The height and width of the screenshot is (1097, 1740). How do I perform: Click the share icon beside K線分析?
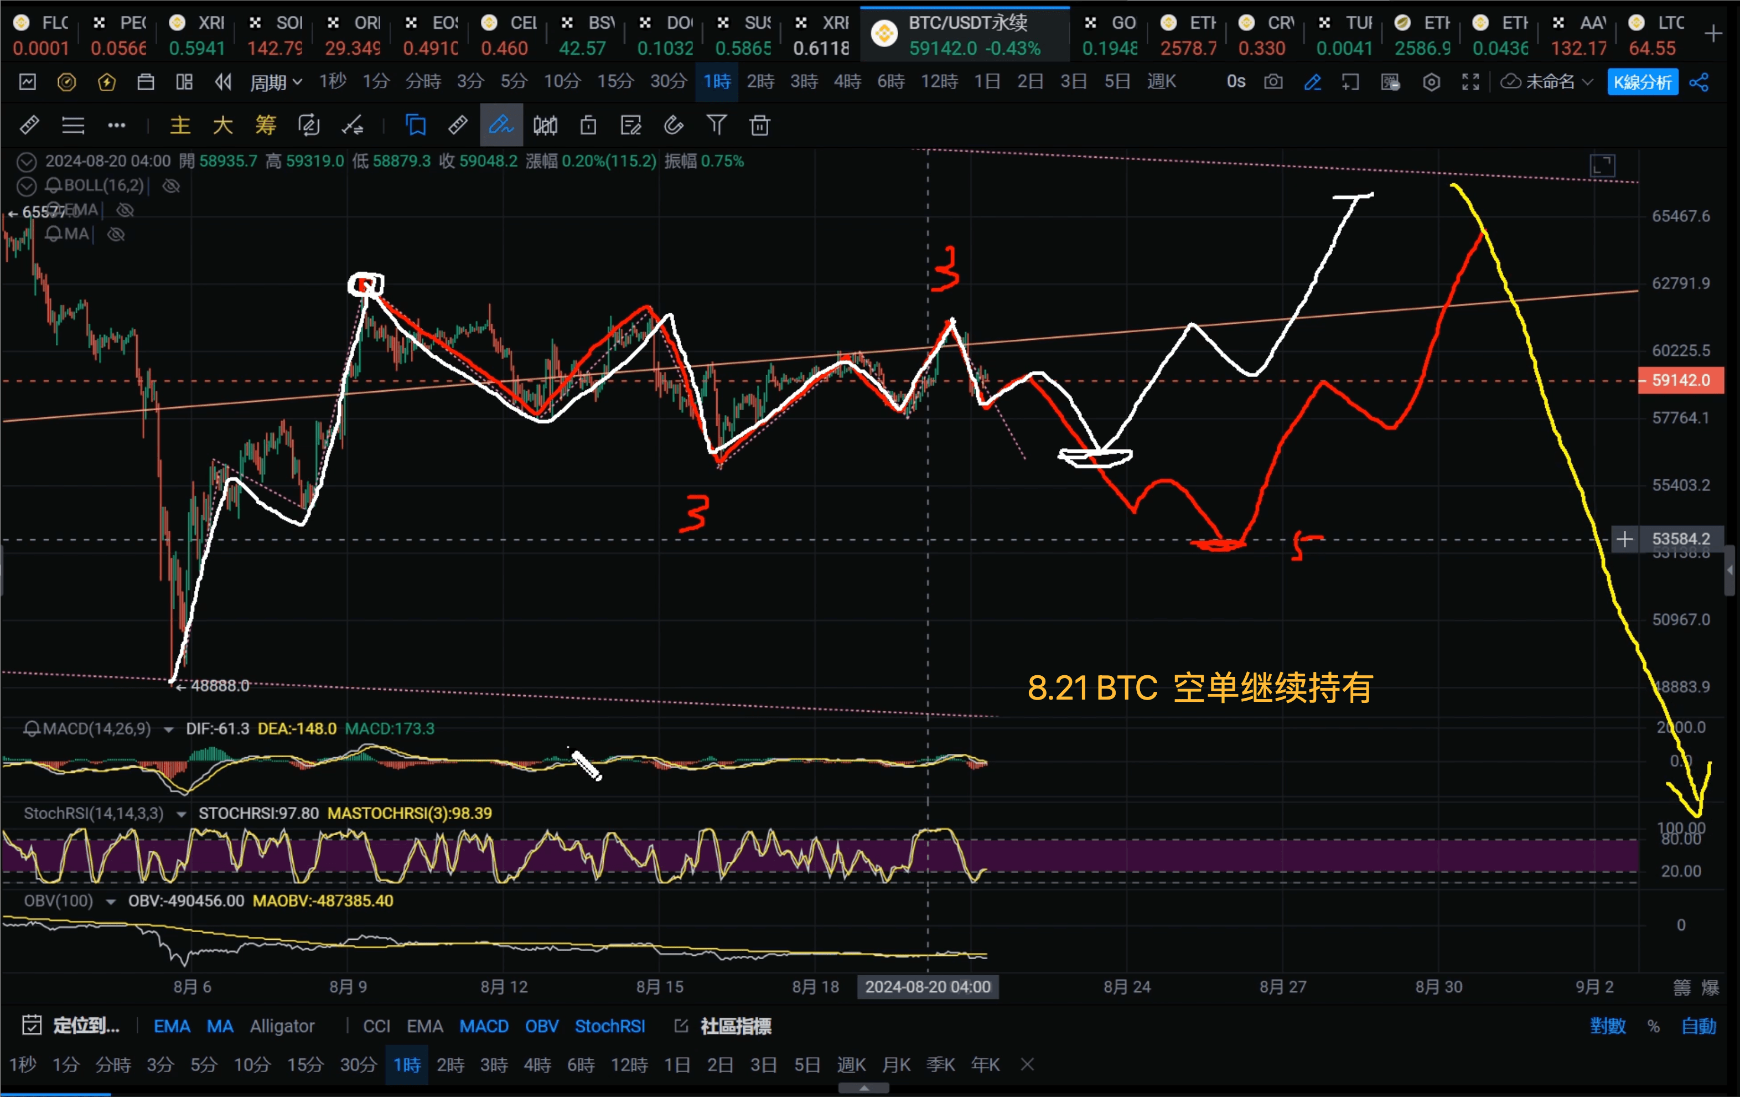point(1700,82)
